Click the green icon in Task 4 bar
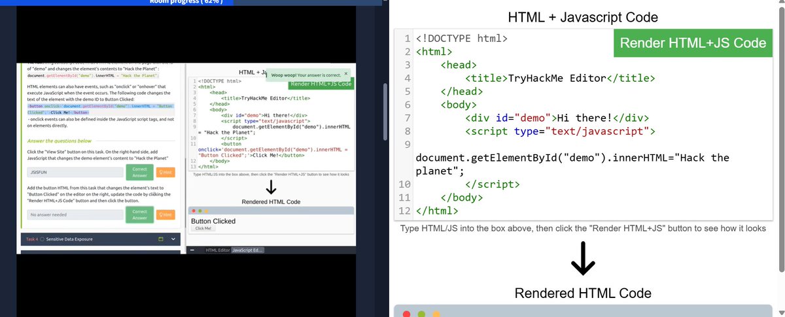785x317 pixels. 160,239
